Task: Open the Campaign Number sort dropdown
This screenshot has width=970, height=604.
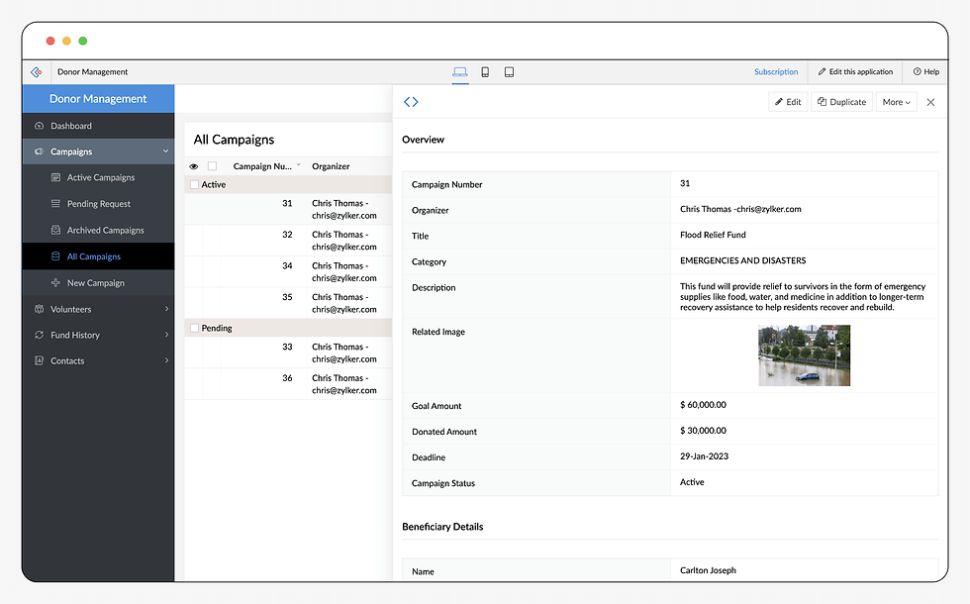Action: (299, 165)
